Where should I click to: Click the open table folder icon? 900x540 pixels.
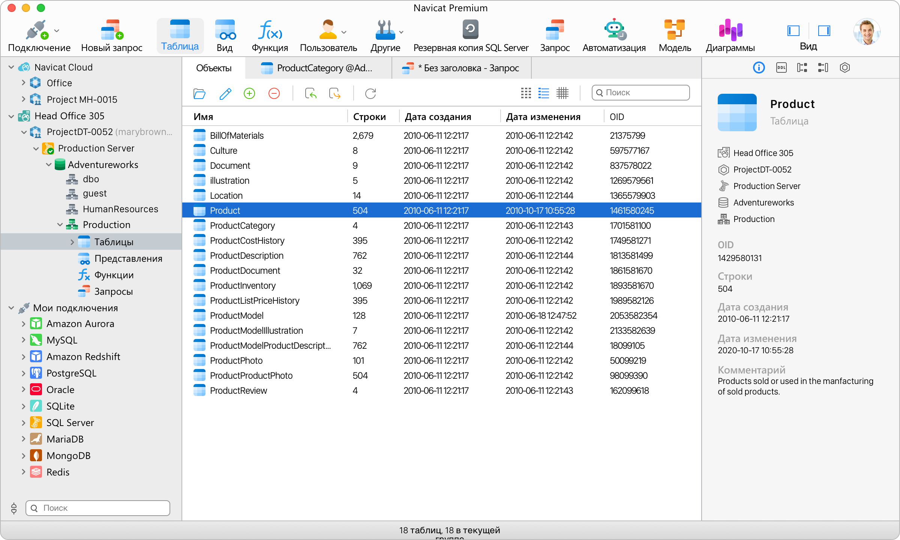point(199,93)
